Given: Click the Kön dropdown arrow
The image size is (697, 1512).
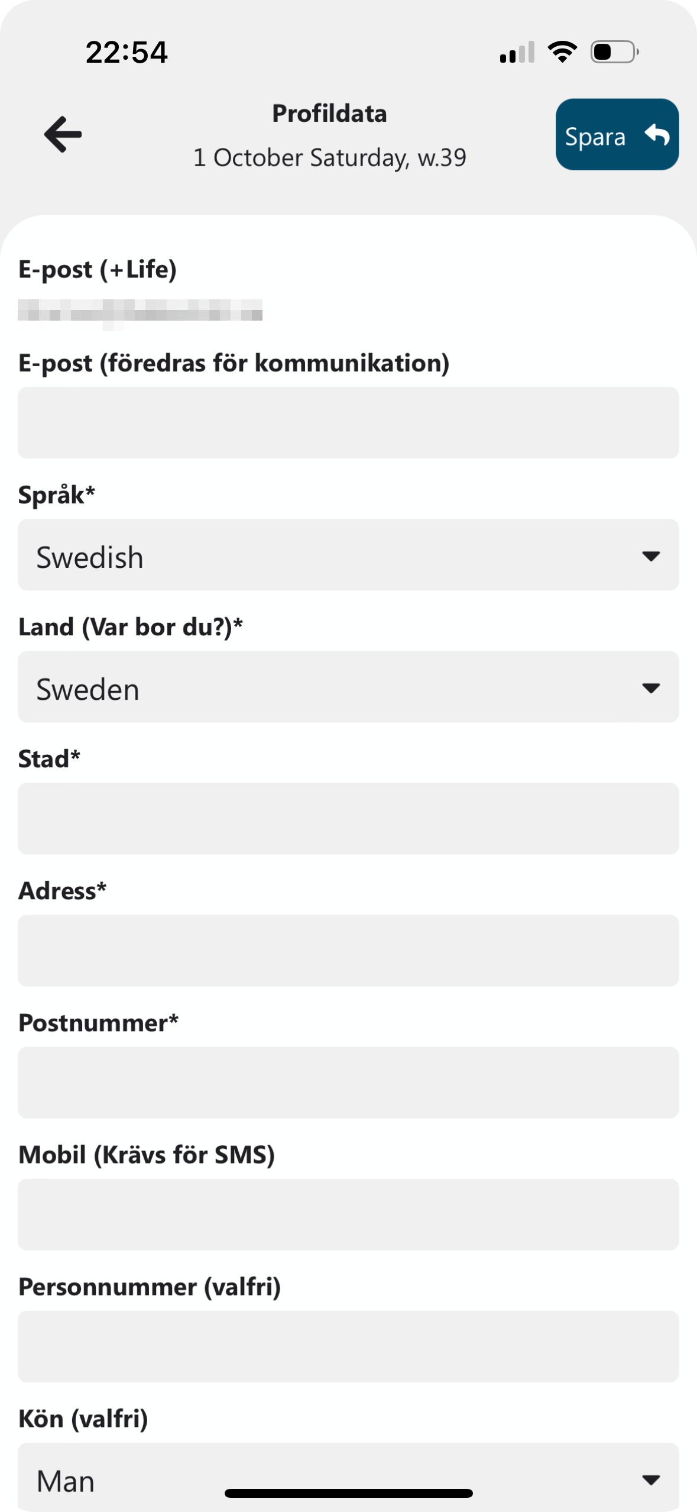Looking at the screenshot, I should point(651,1479).
